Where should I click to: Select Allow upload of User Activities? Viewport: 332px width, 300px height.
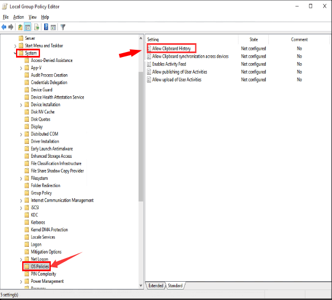click(177, 80)
